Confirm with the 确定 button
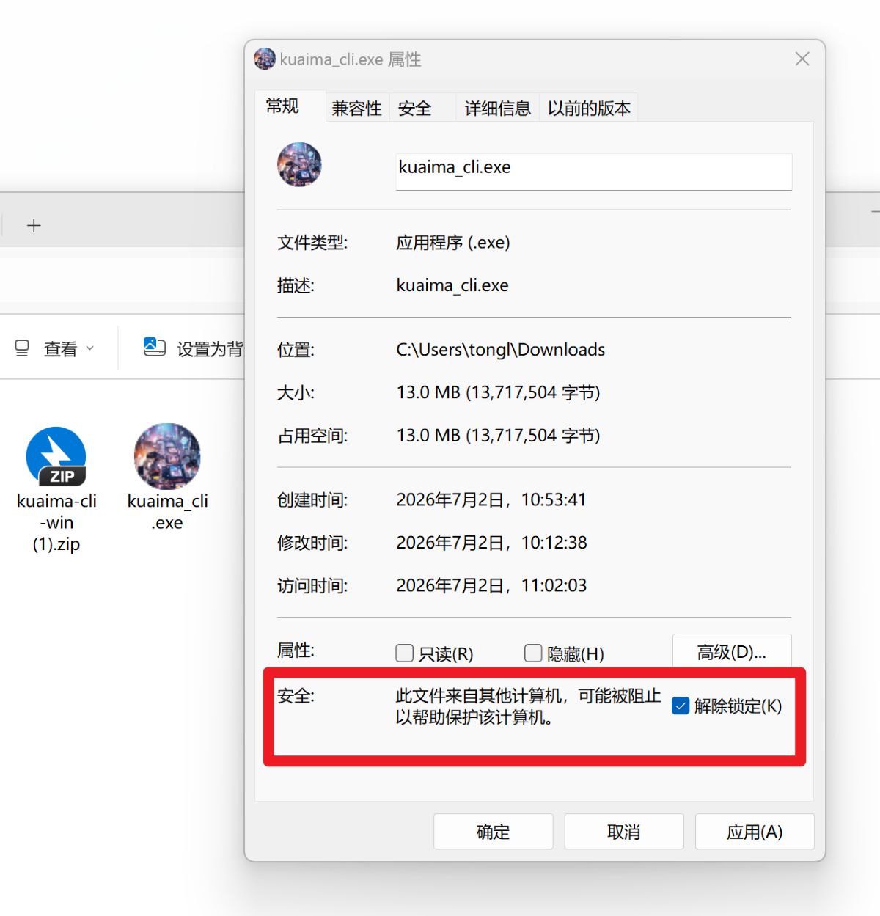Image resolution: width=880 pixels, height=916 pixels. click(494, 832)
